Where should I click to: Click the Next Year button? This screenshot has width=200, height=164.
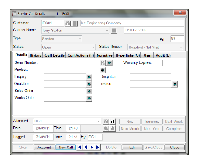(x=152, y=129)
